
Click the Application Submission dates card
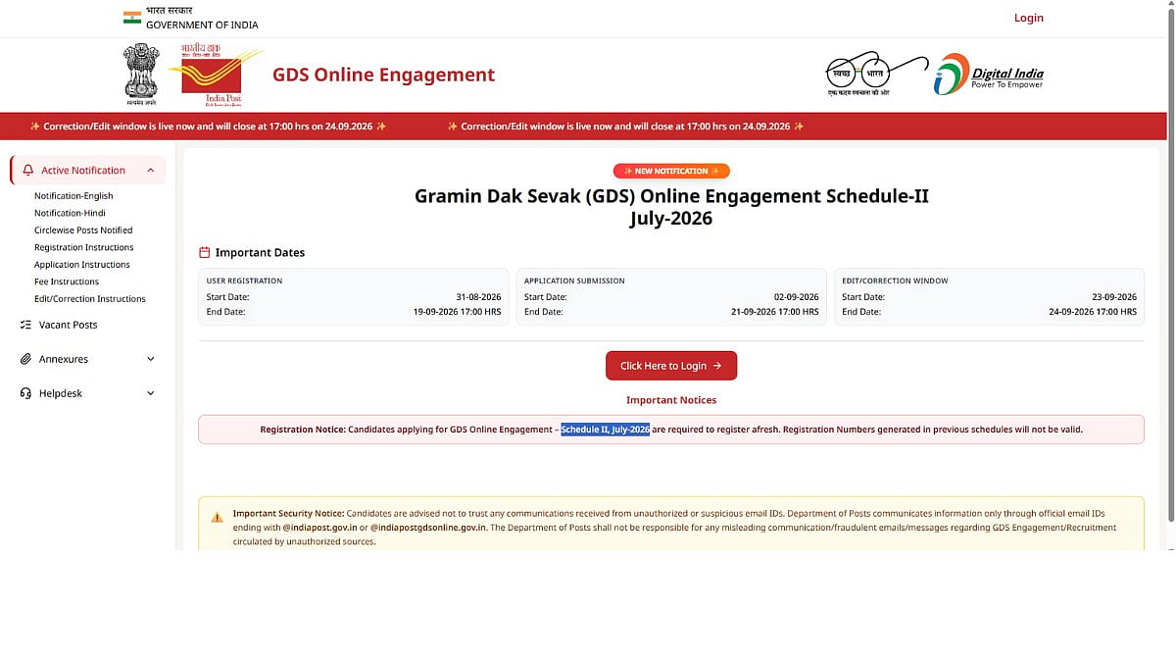coord(671,296)
